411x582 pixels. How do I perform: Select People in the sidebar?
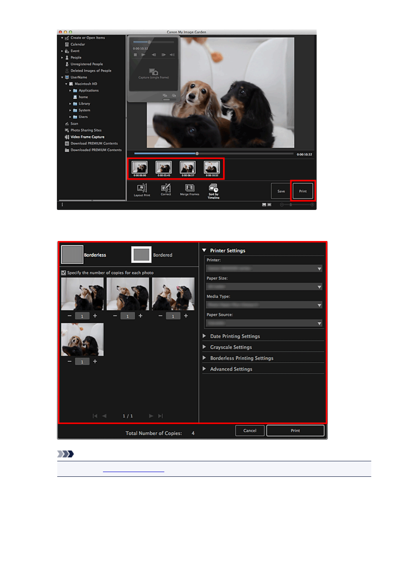point(76,57)
